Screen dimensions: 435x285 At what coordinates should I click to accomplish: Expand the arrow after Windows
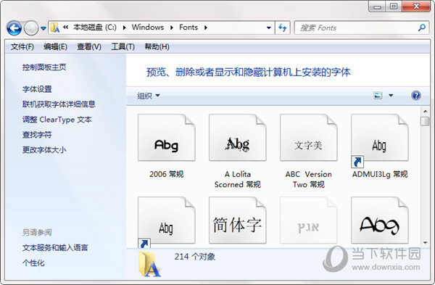click(x=172, y=28)
